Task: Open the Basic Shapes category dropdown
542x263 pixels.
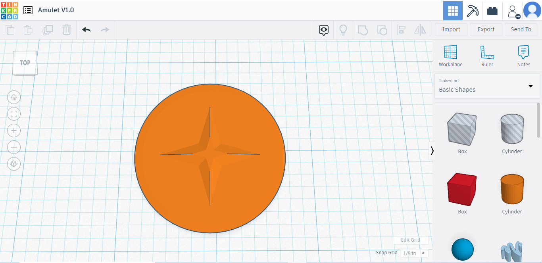Action: (x=487, y=86)
